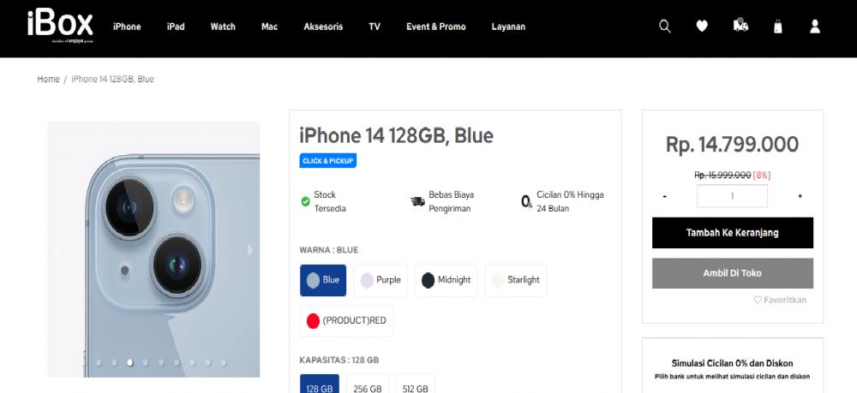The image size is (857, 393).
Task: Click Tambah Ke Keranjang button
Action: click(x=733, y=233)
